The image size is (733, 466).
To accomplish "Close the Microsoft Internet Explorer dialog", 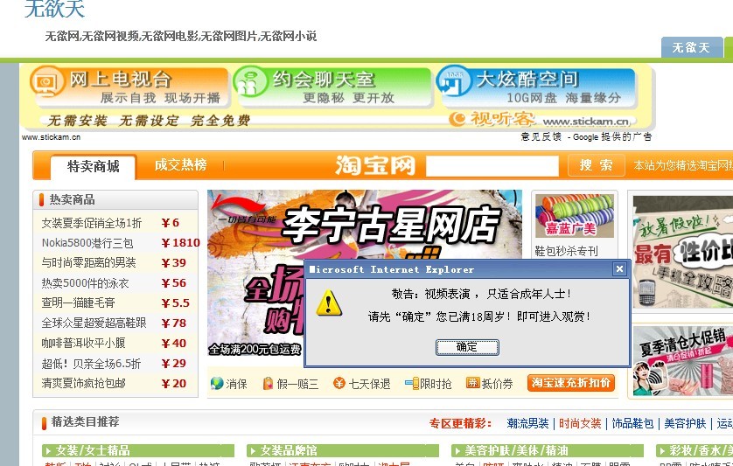I will point(619,268).
